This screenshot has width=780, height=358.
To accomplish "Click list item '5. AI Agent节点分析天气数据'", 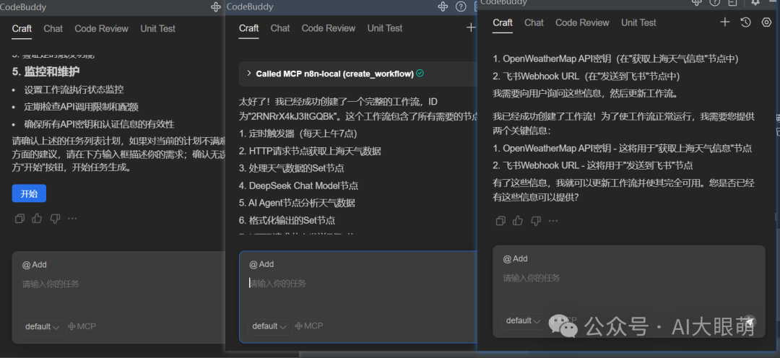I will pyautogui.click(x=297, y=203).
